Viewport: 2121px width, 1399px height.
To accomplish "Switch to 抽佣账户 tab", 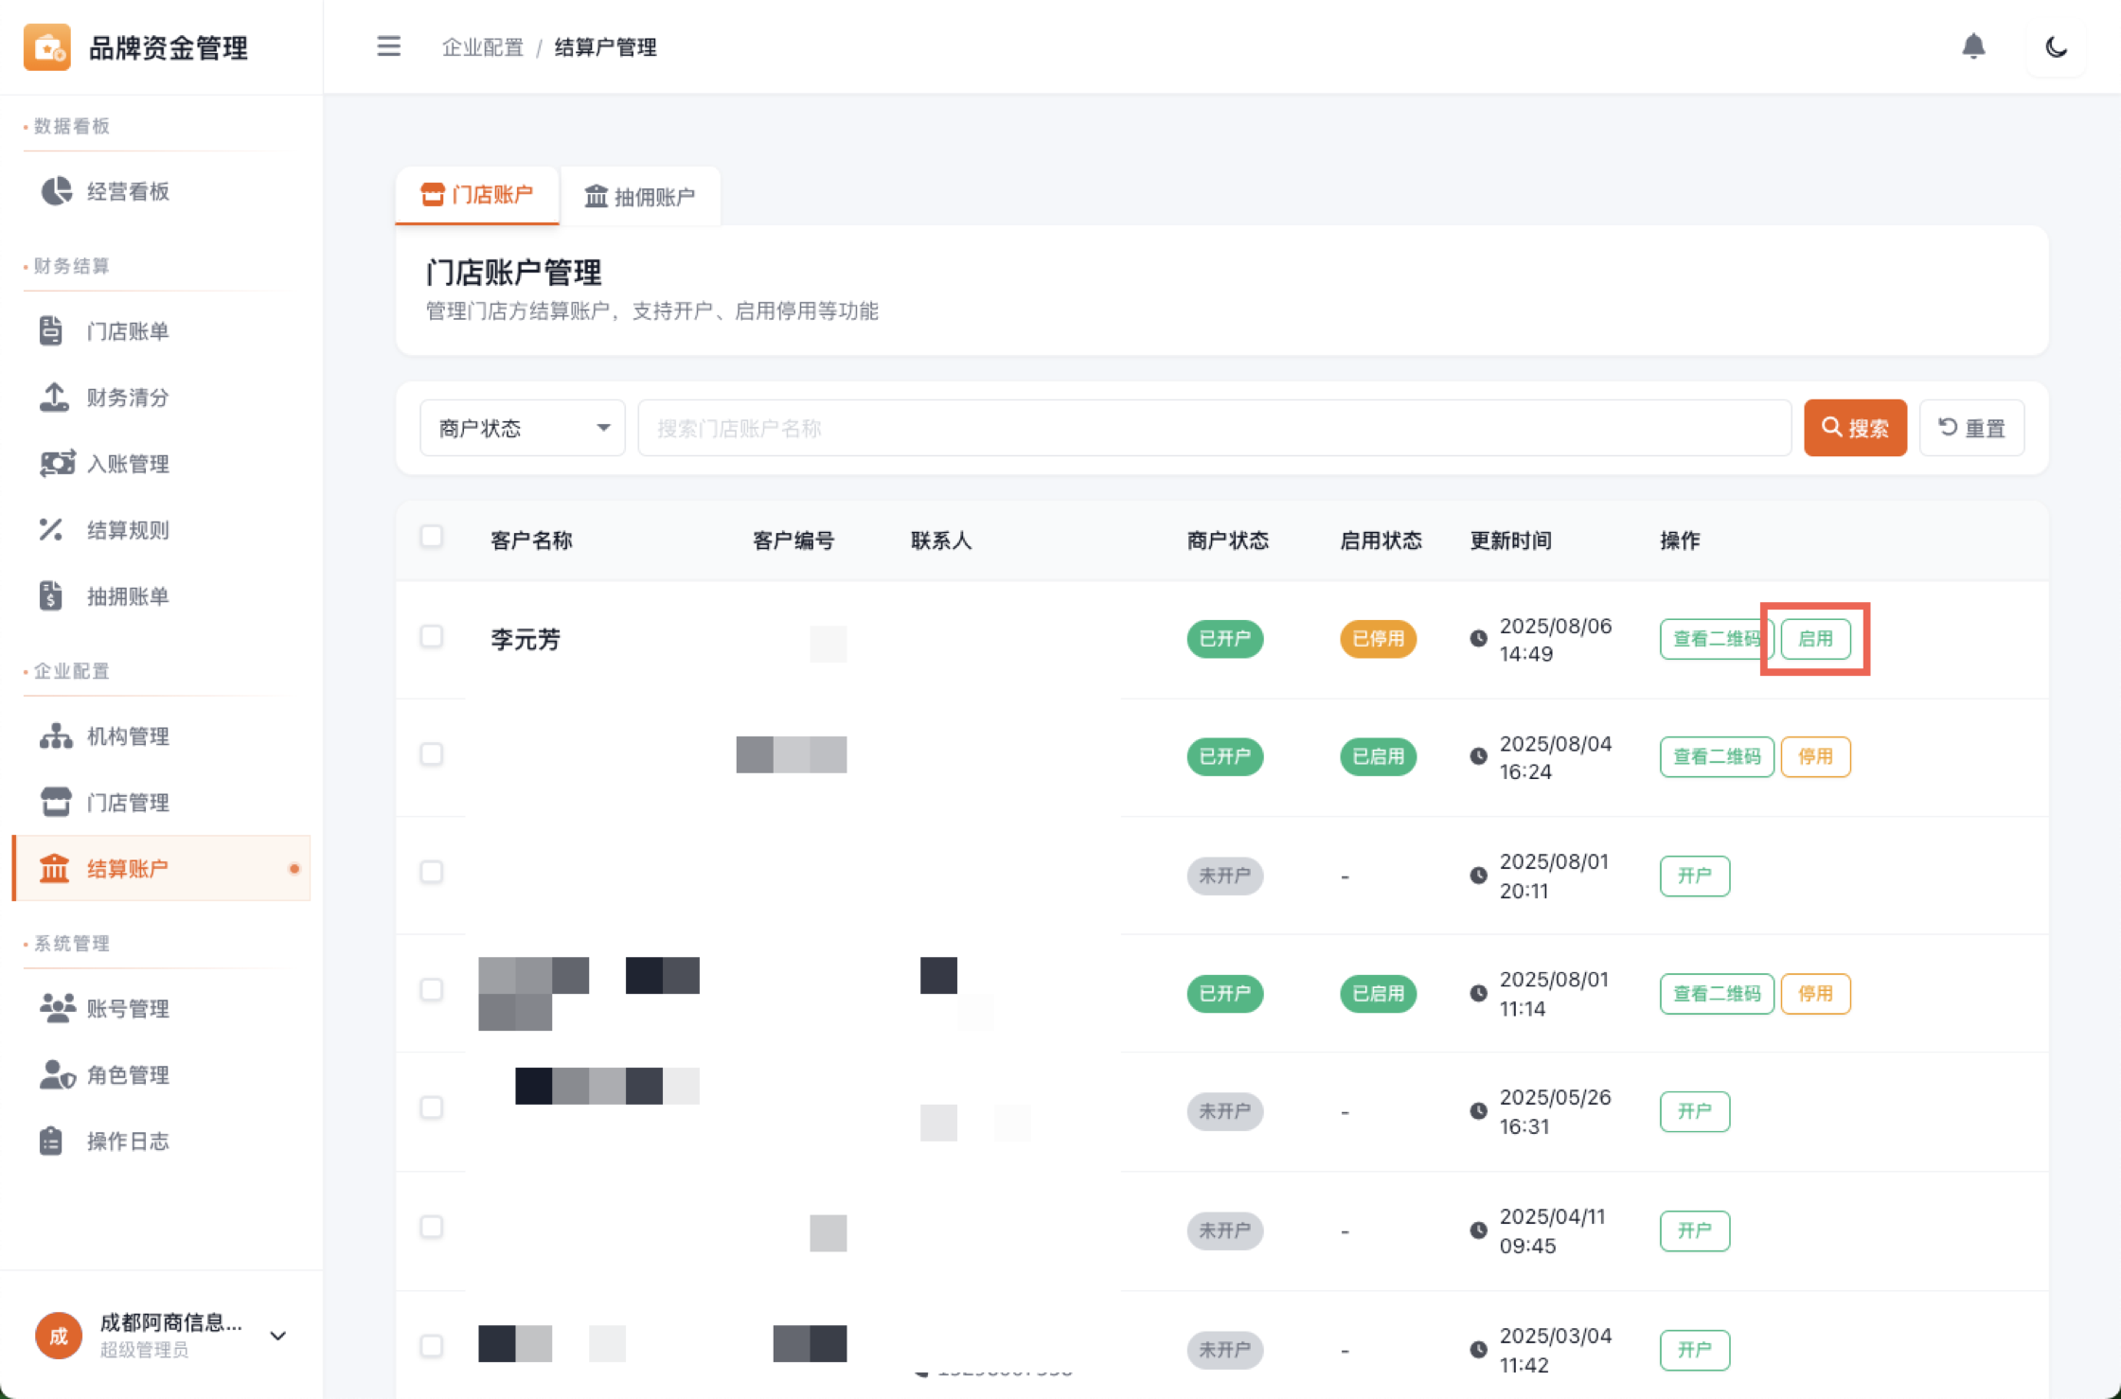I will 640,197.
